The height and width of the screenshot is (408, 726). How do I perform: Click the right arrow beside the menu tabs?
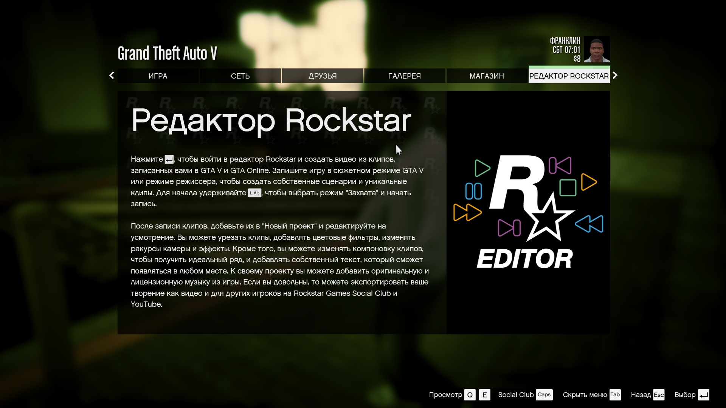615,76
